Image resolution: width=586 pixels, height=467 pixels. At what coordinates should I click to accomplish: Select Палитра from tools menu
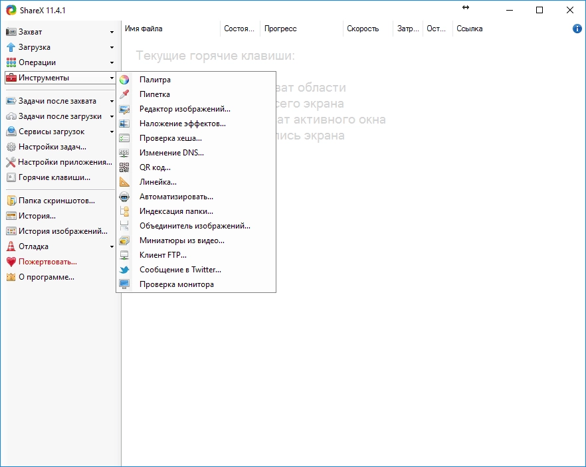click(x=196, y=80)
